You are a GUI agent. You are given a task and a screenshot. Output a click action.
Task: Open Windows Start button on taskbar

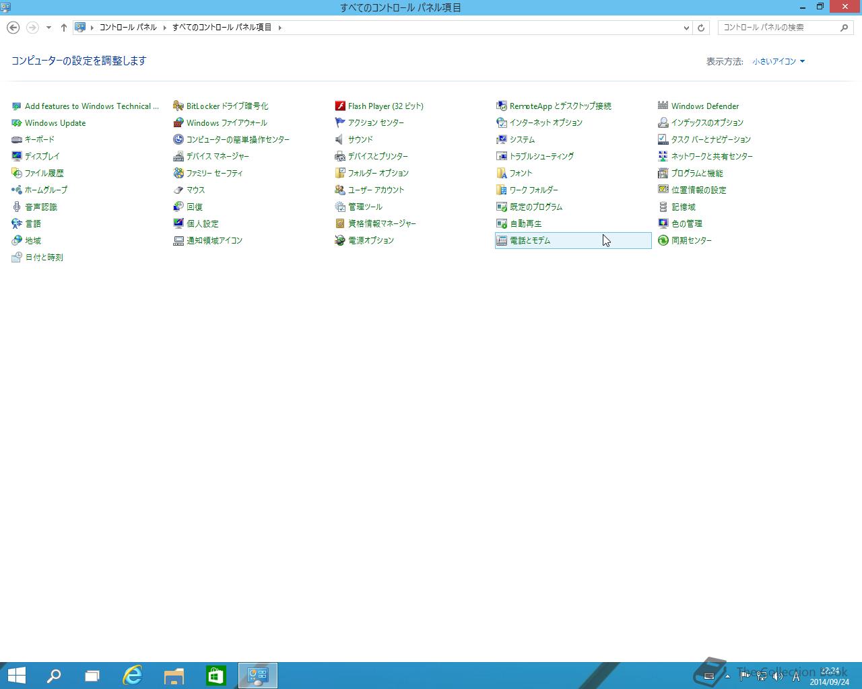coord(16,676)
